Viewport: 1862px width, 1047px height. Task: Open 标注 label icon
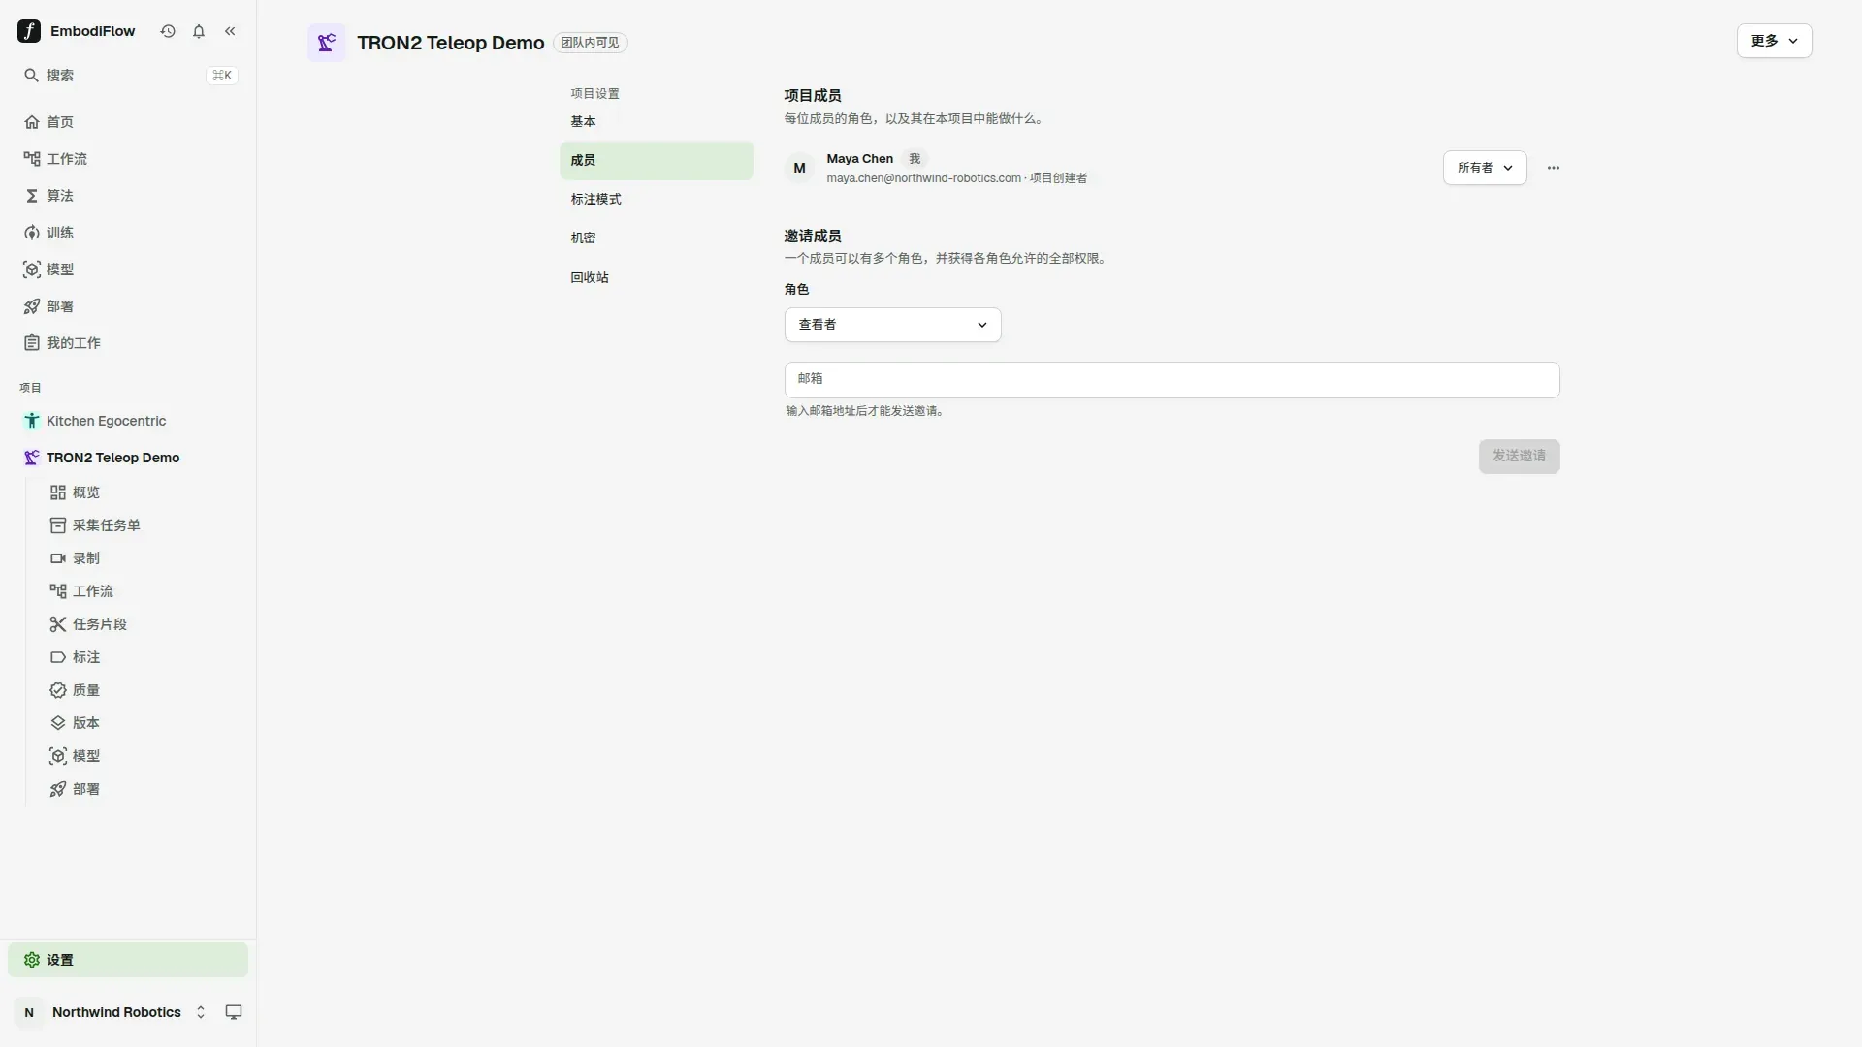[58, 657]
